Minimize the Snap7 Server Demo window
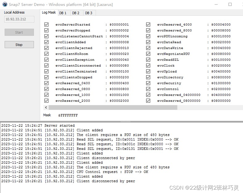The image size is (243, 193). pyautogui.click(x=216, y=4)
